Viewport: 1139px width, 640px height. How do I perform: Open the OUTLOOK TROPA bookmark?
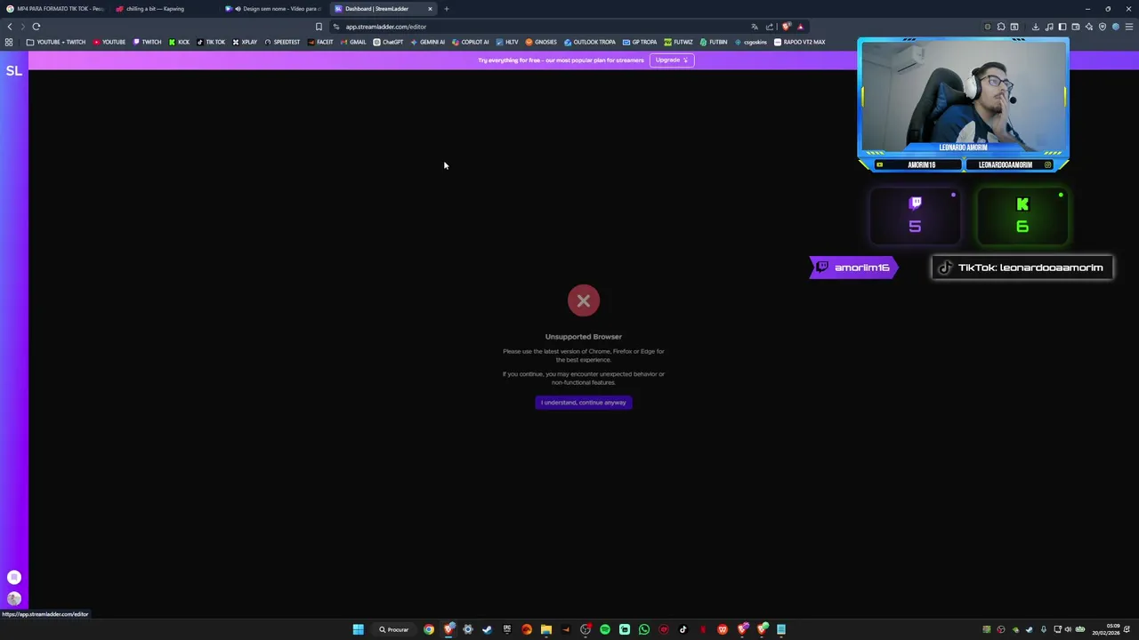590,42
